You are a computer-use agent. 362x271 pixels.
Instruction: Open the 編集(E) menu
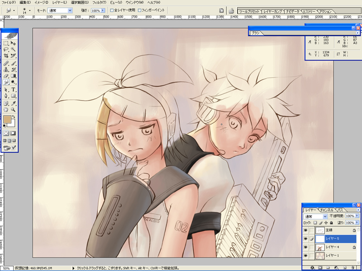point(25,2)
